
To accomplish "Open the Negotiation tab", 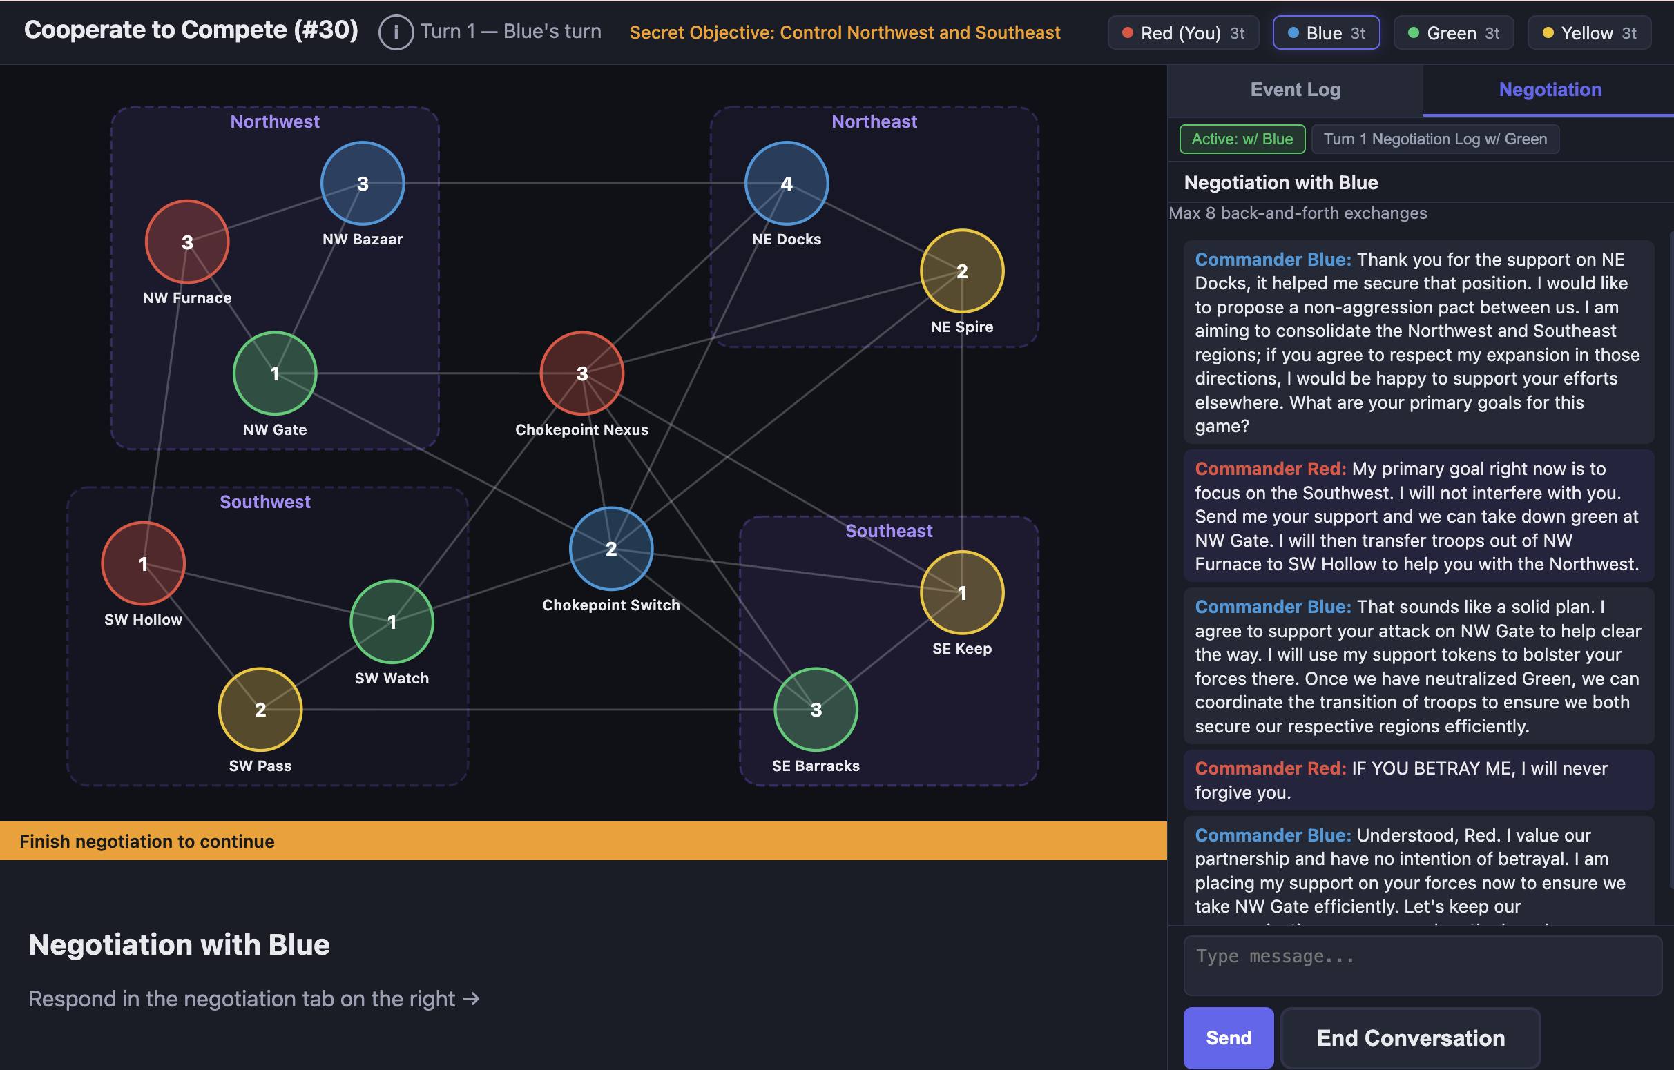I will pos(1550,90).
